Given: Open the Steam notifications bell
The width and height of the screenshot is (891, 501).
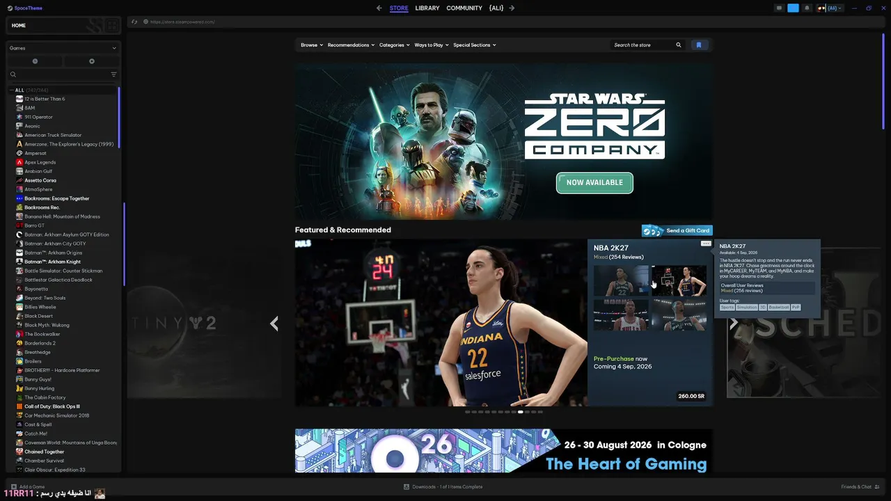Looking at the screenshot, I should tap(807, 8).
